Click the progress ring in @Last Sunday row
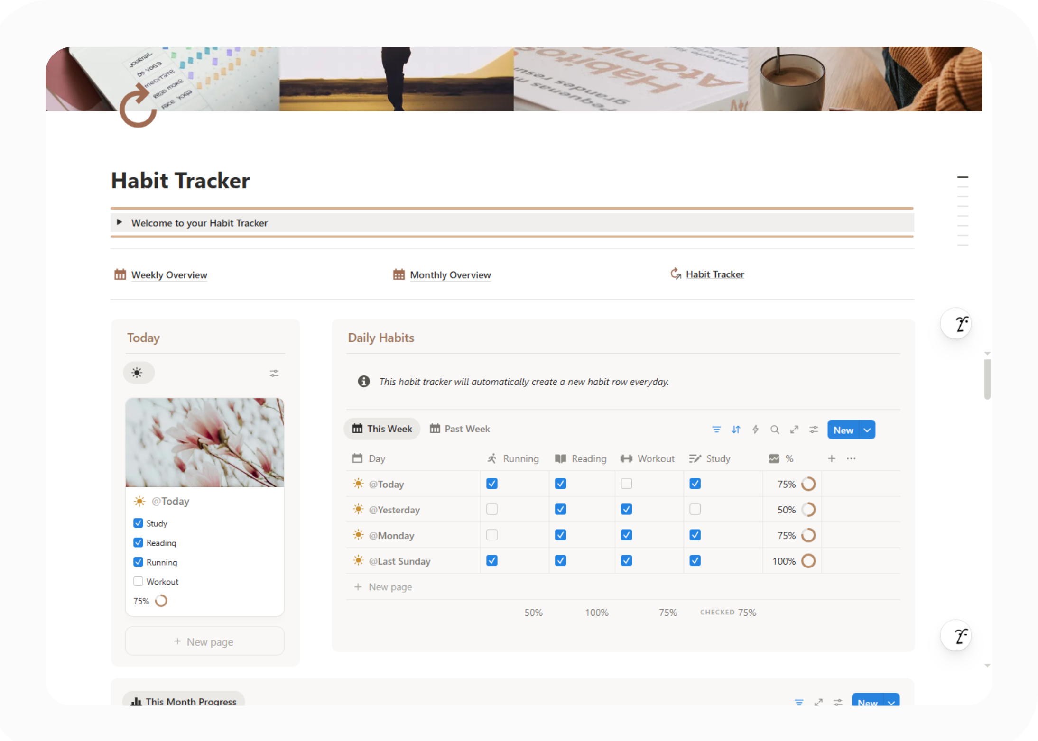The width and height of the screenshot is (1038, 741). (808, 561)
